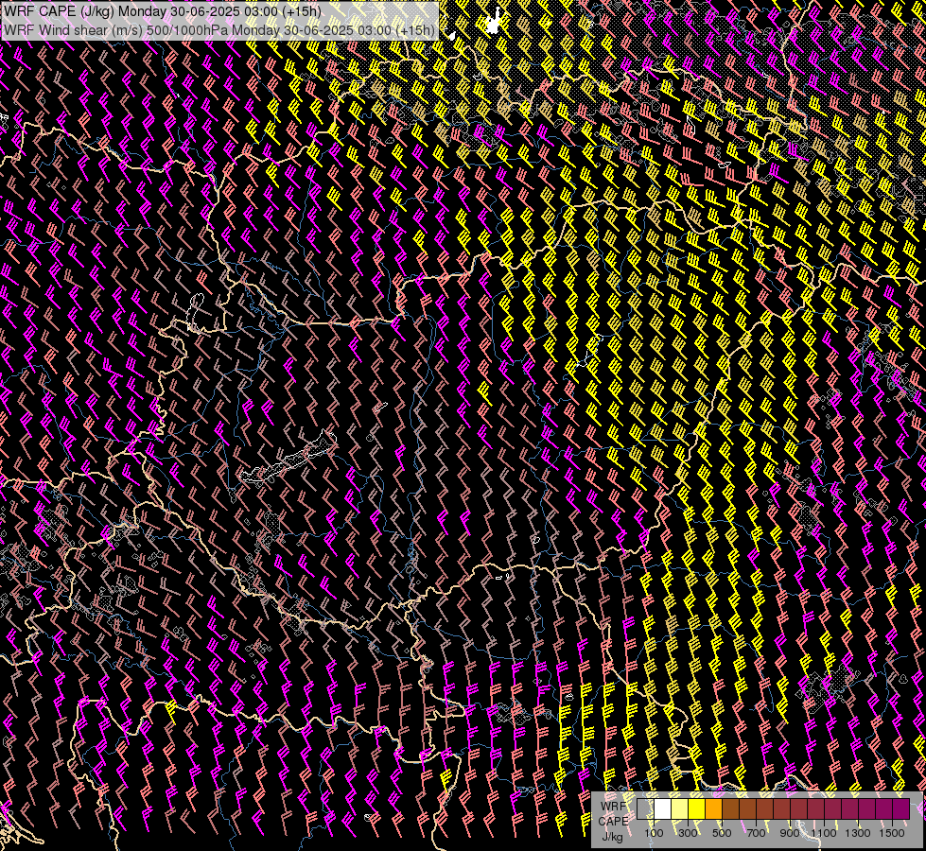This screenshot has width=926, height=851.
Task: Select the white CAPE legend swatch
Action: pos(663,808)
